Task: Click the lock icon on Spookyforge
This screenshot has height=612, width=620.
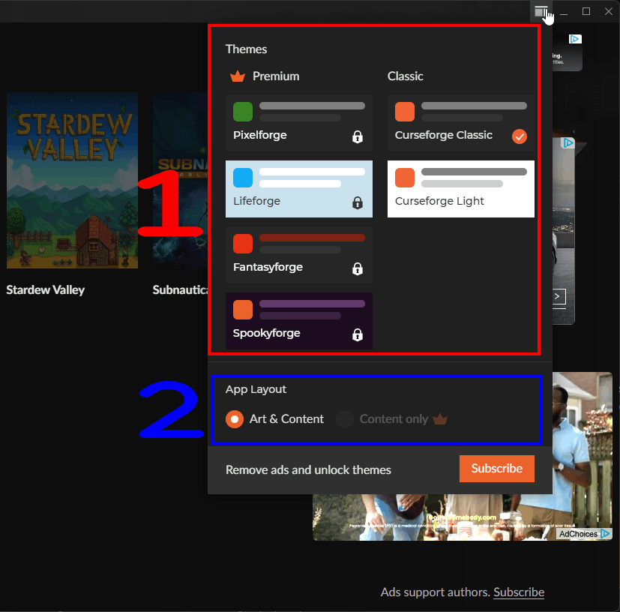Action: pos(358,335)
